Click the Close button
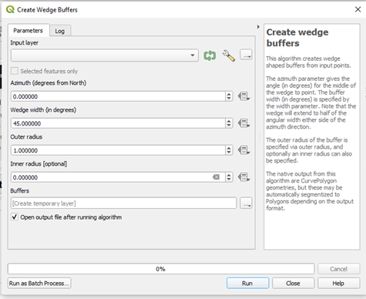366x299 pixels. tap(293, 283)
